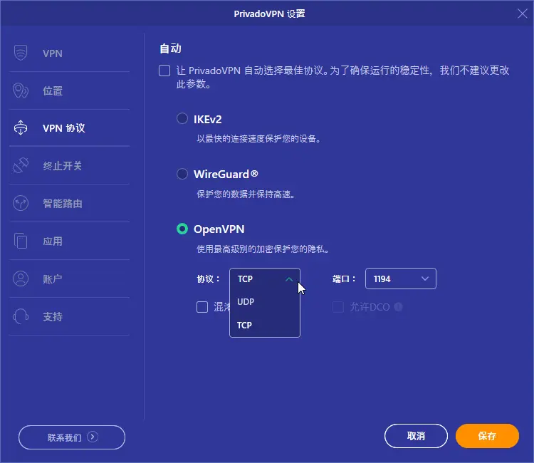Click the description 以最快的连接速度保护您的设备
This screenshot has height=463, width=534.
pyautogui.click(x=258, y=139)
